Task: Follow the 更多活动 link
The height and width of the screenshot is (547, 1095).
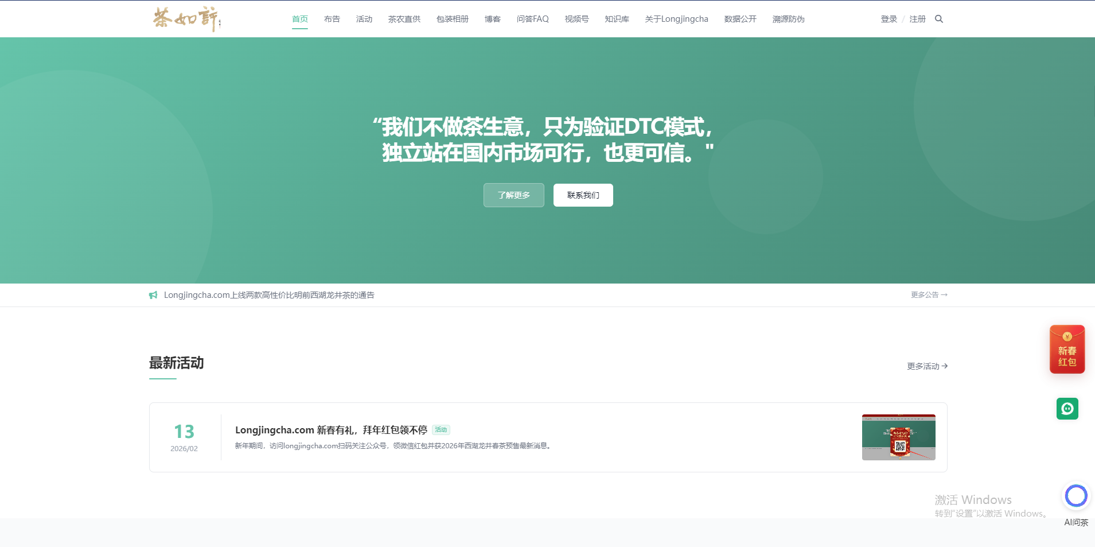Action: [927, 366]
